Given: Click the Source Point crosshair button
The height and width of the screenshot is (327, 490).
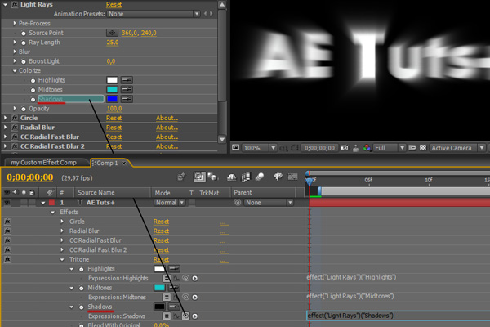Looking at the screenshot, I should tap(112, 33).
